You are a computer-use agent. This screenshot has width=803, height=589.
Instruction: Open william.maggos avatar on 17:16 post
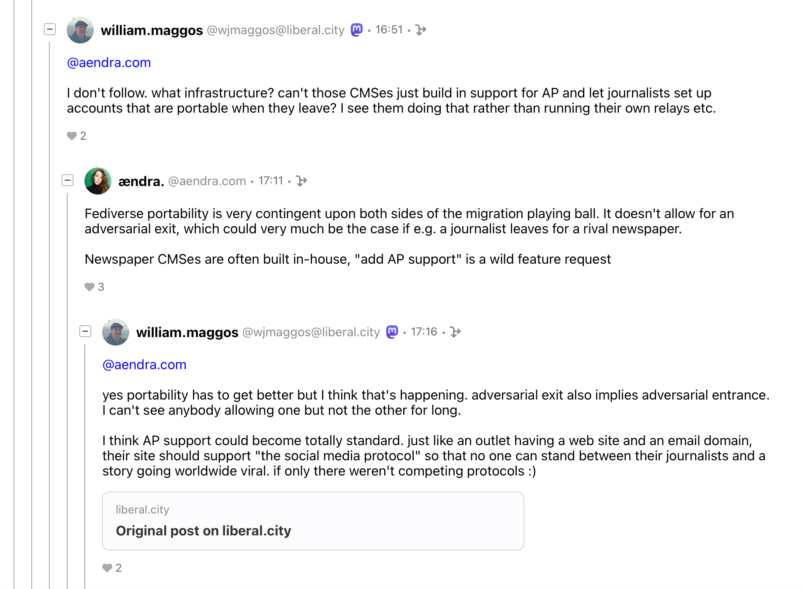(x=116, y=332)
